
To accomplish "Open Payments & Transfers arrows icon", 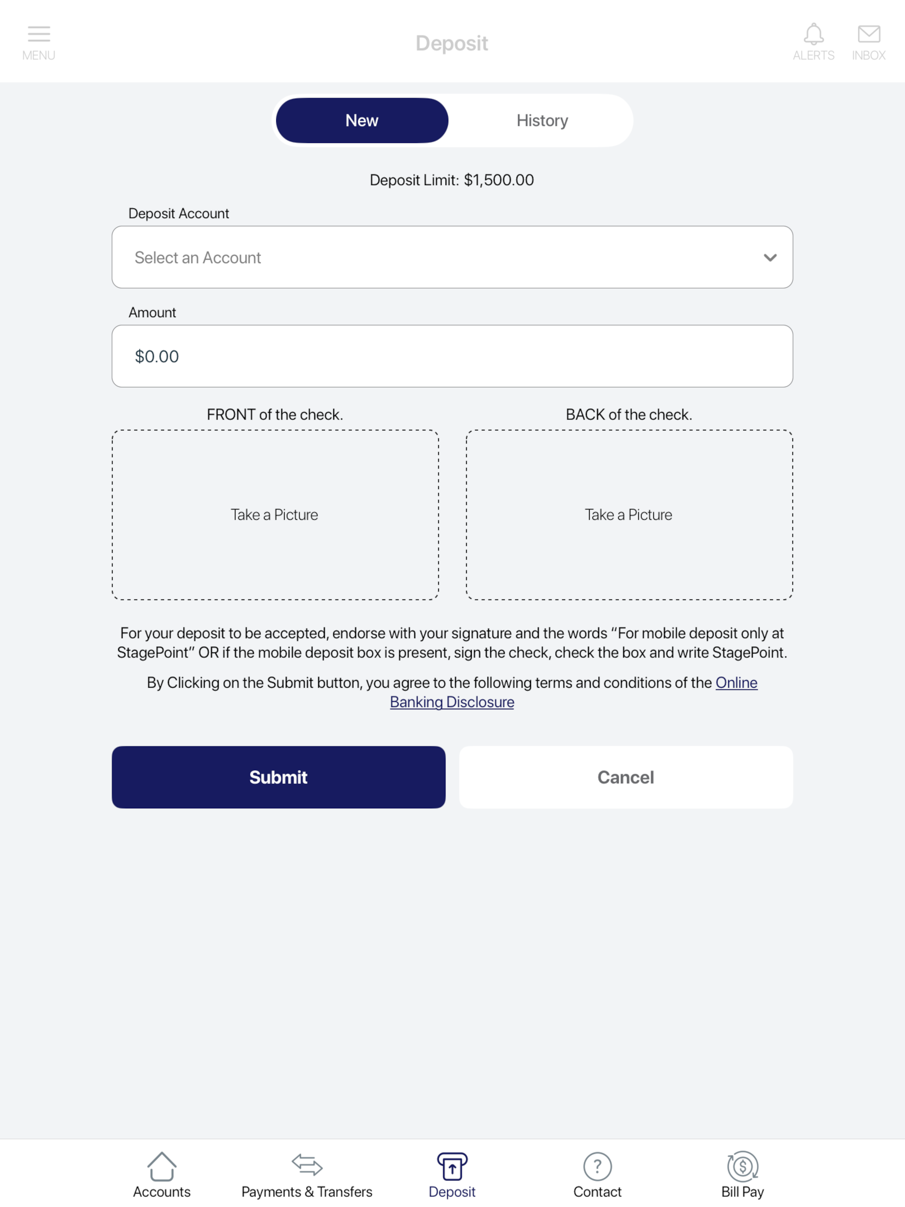I will [x=307, y=1164].
